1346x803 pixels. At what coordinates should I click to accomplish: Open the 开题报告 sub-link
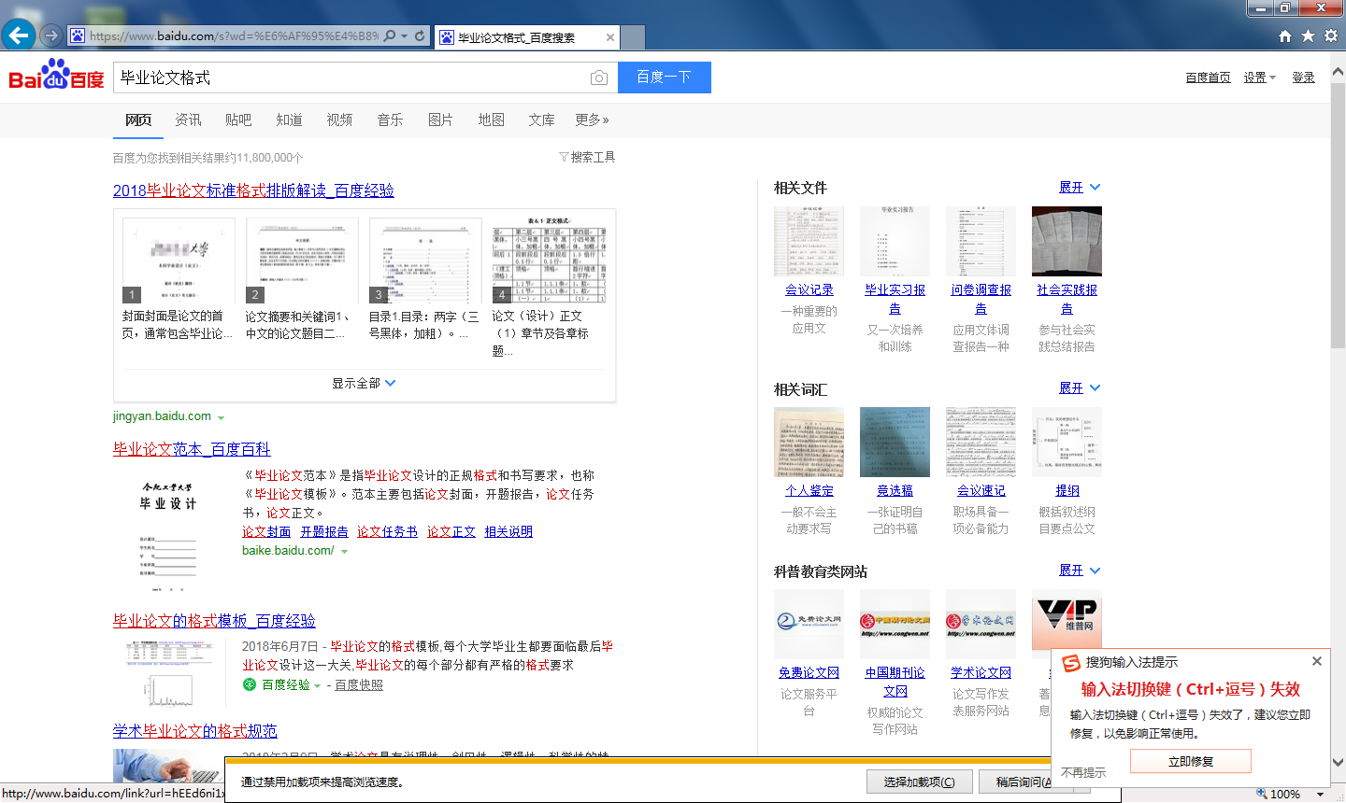[324, 531]
